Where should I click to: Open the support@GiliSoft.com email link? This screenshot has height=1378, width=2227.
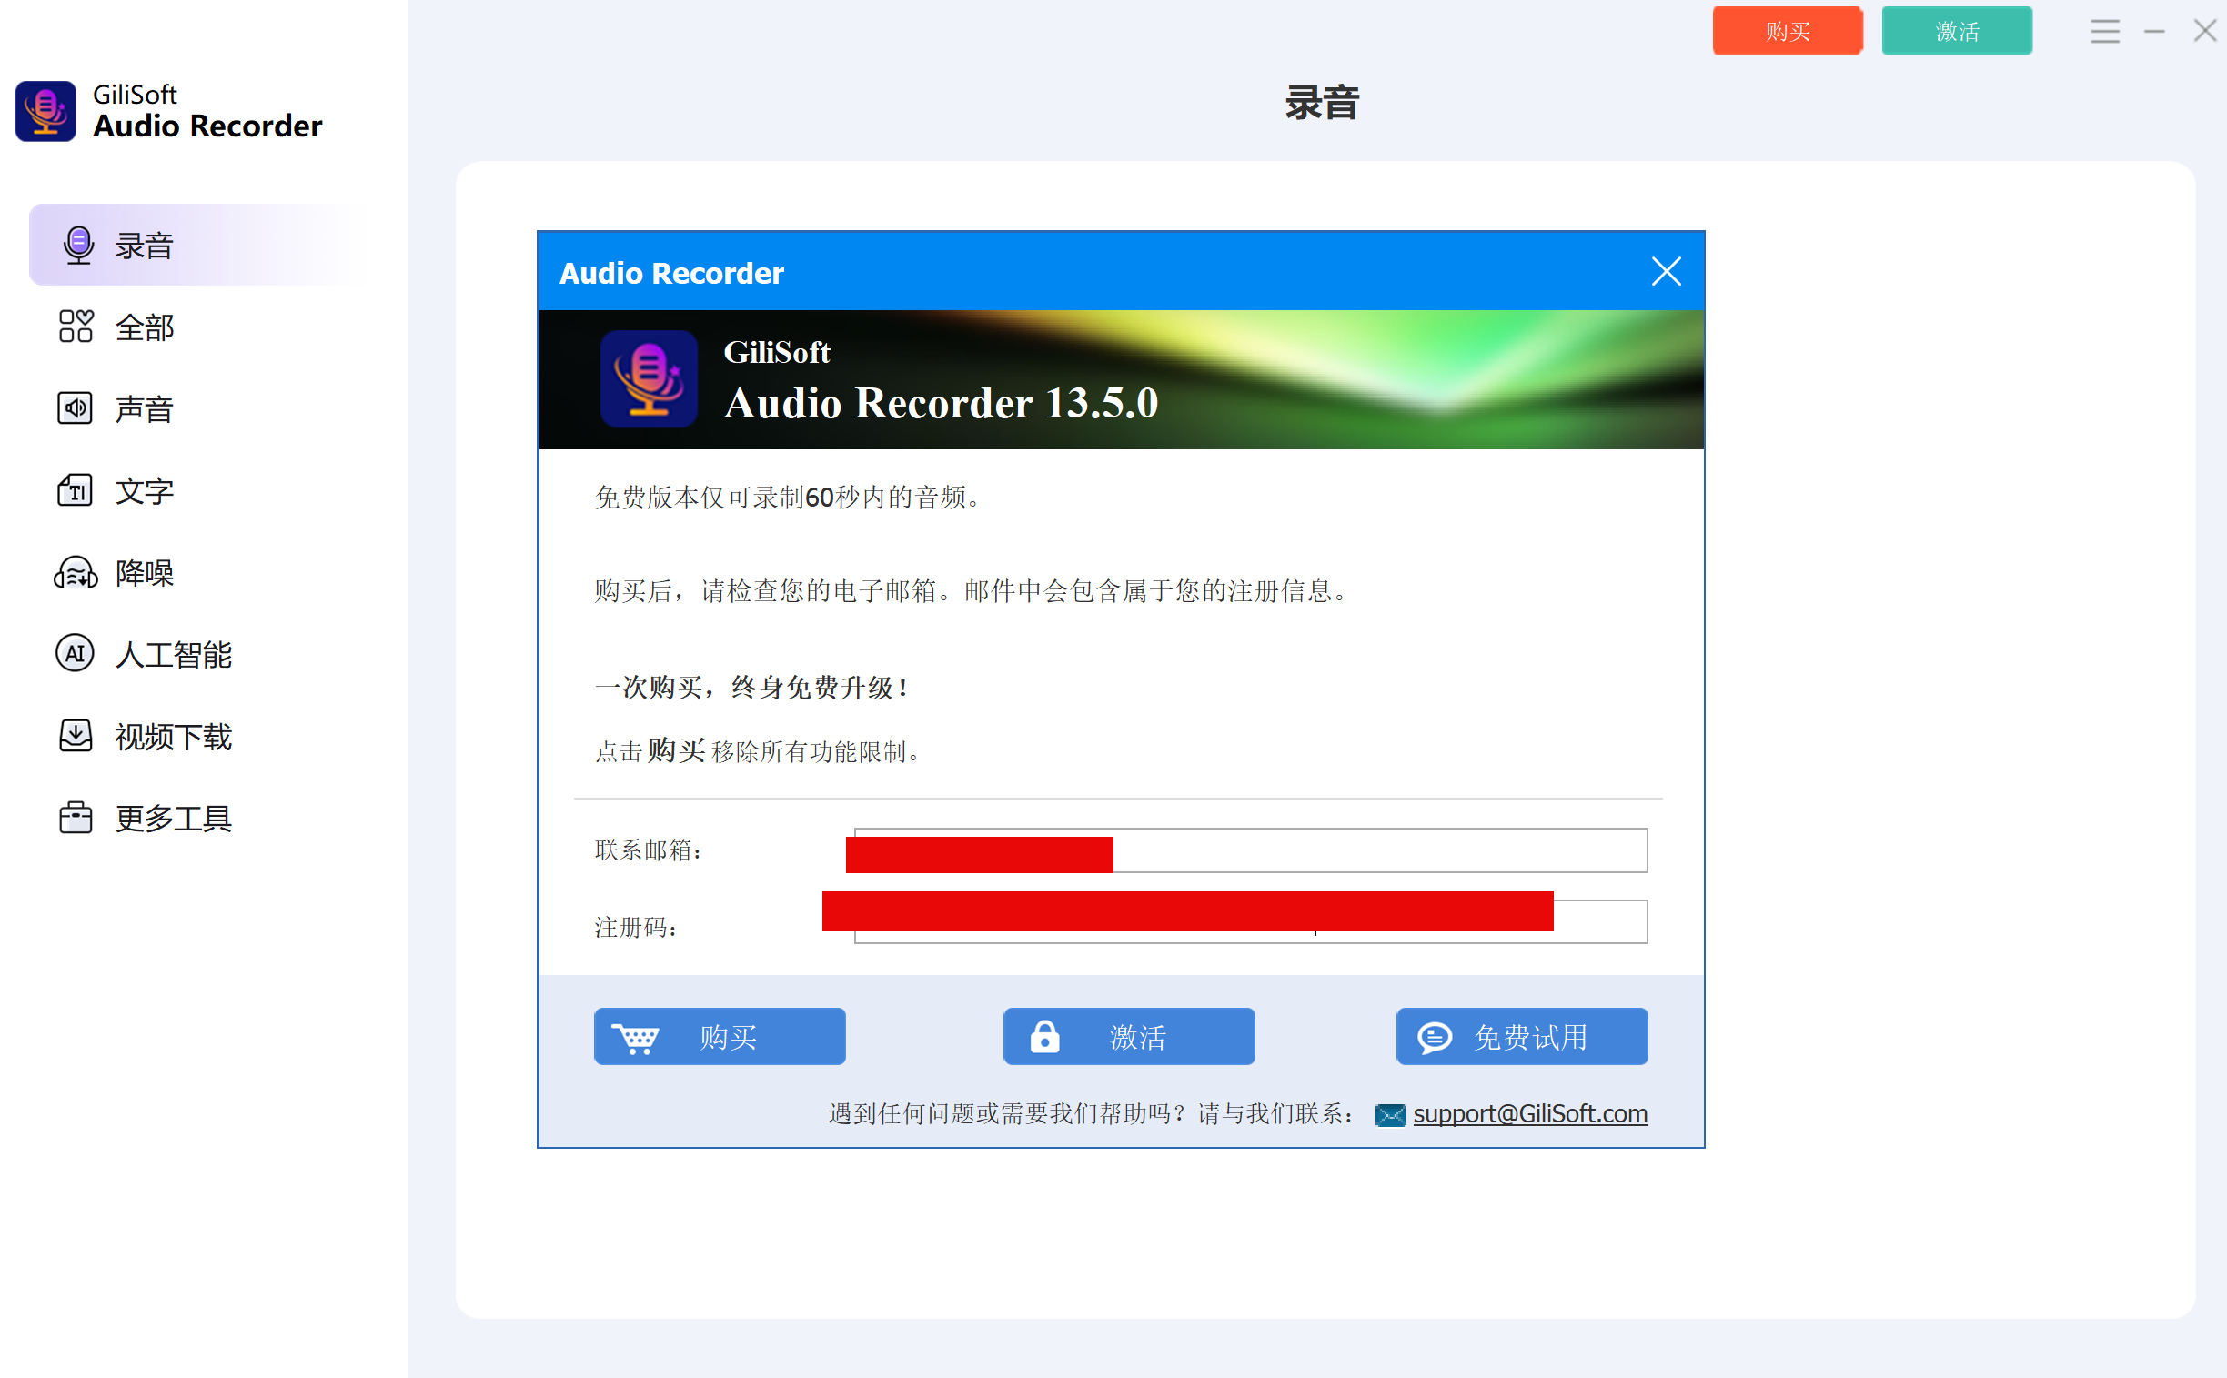pos(1529,1113)
